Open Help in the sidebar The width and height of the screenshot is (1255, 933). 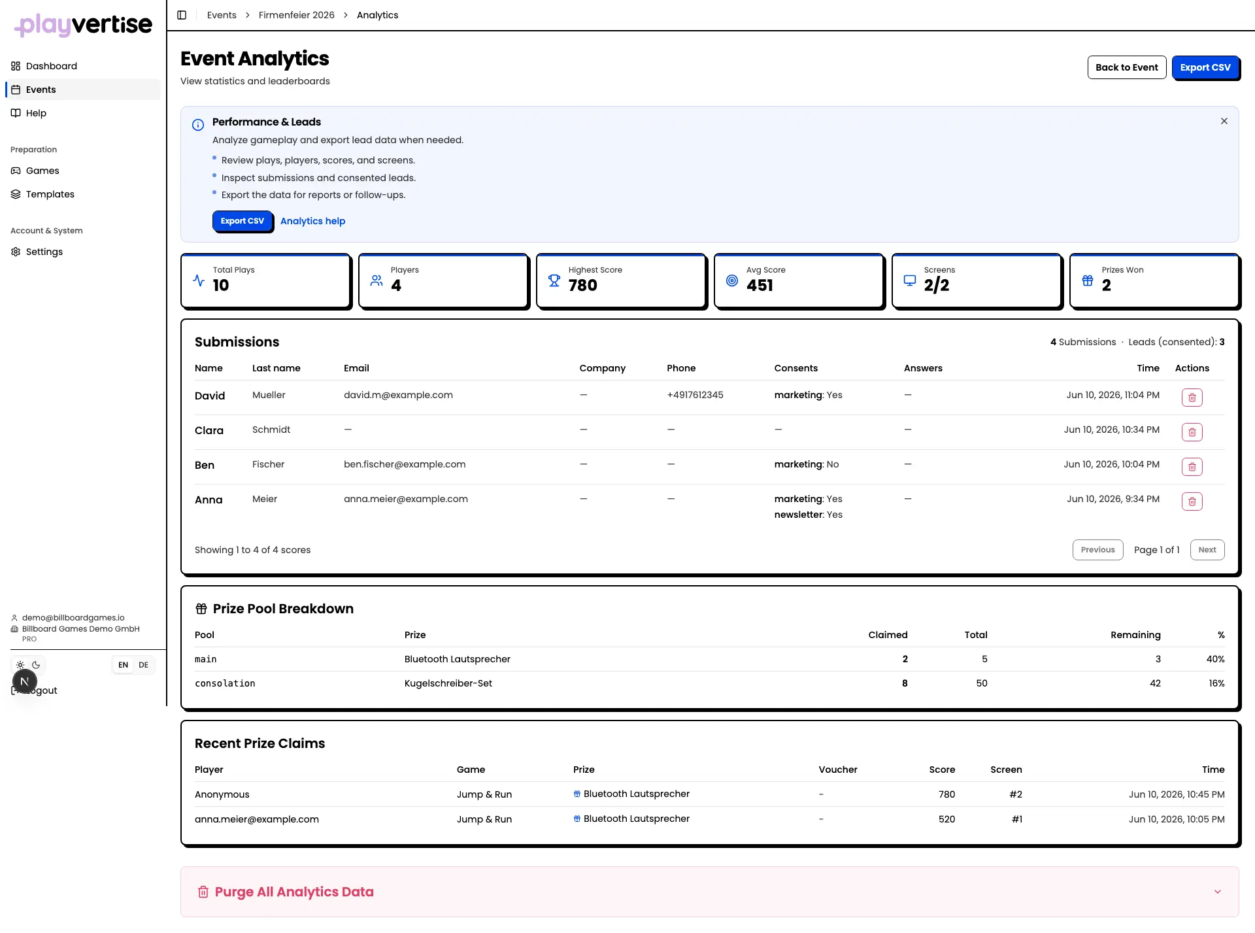coord(82,113)
